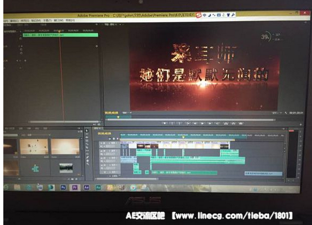Open Sogou wrench settings icon
This screenshot has width=312, height=225.
point(233,14)
